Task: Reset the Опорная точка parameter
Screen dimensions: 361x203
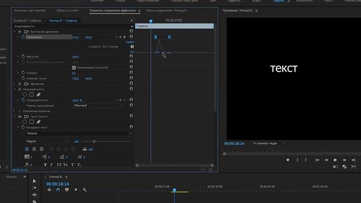Action: click(131, 78)
